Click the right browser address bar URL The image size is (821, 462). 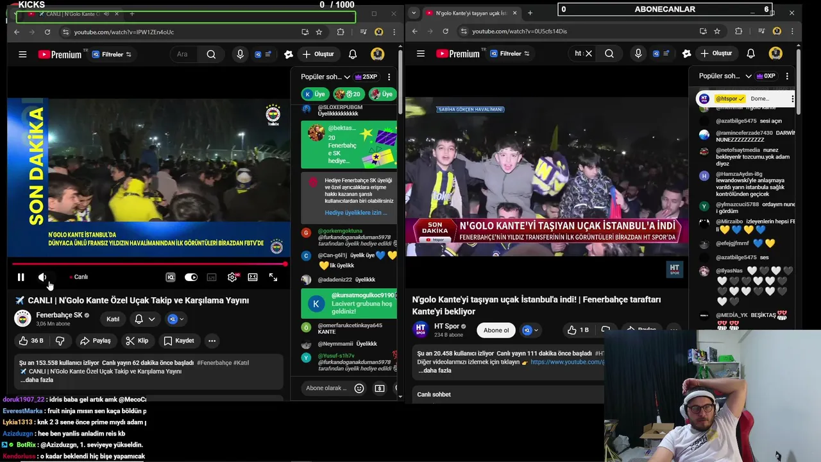[x=520, y=31]
